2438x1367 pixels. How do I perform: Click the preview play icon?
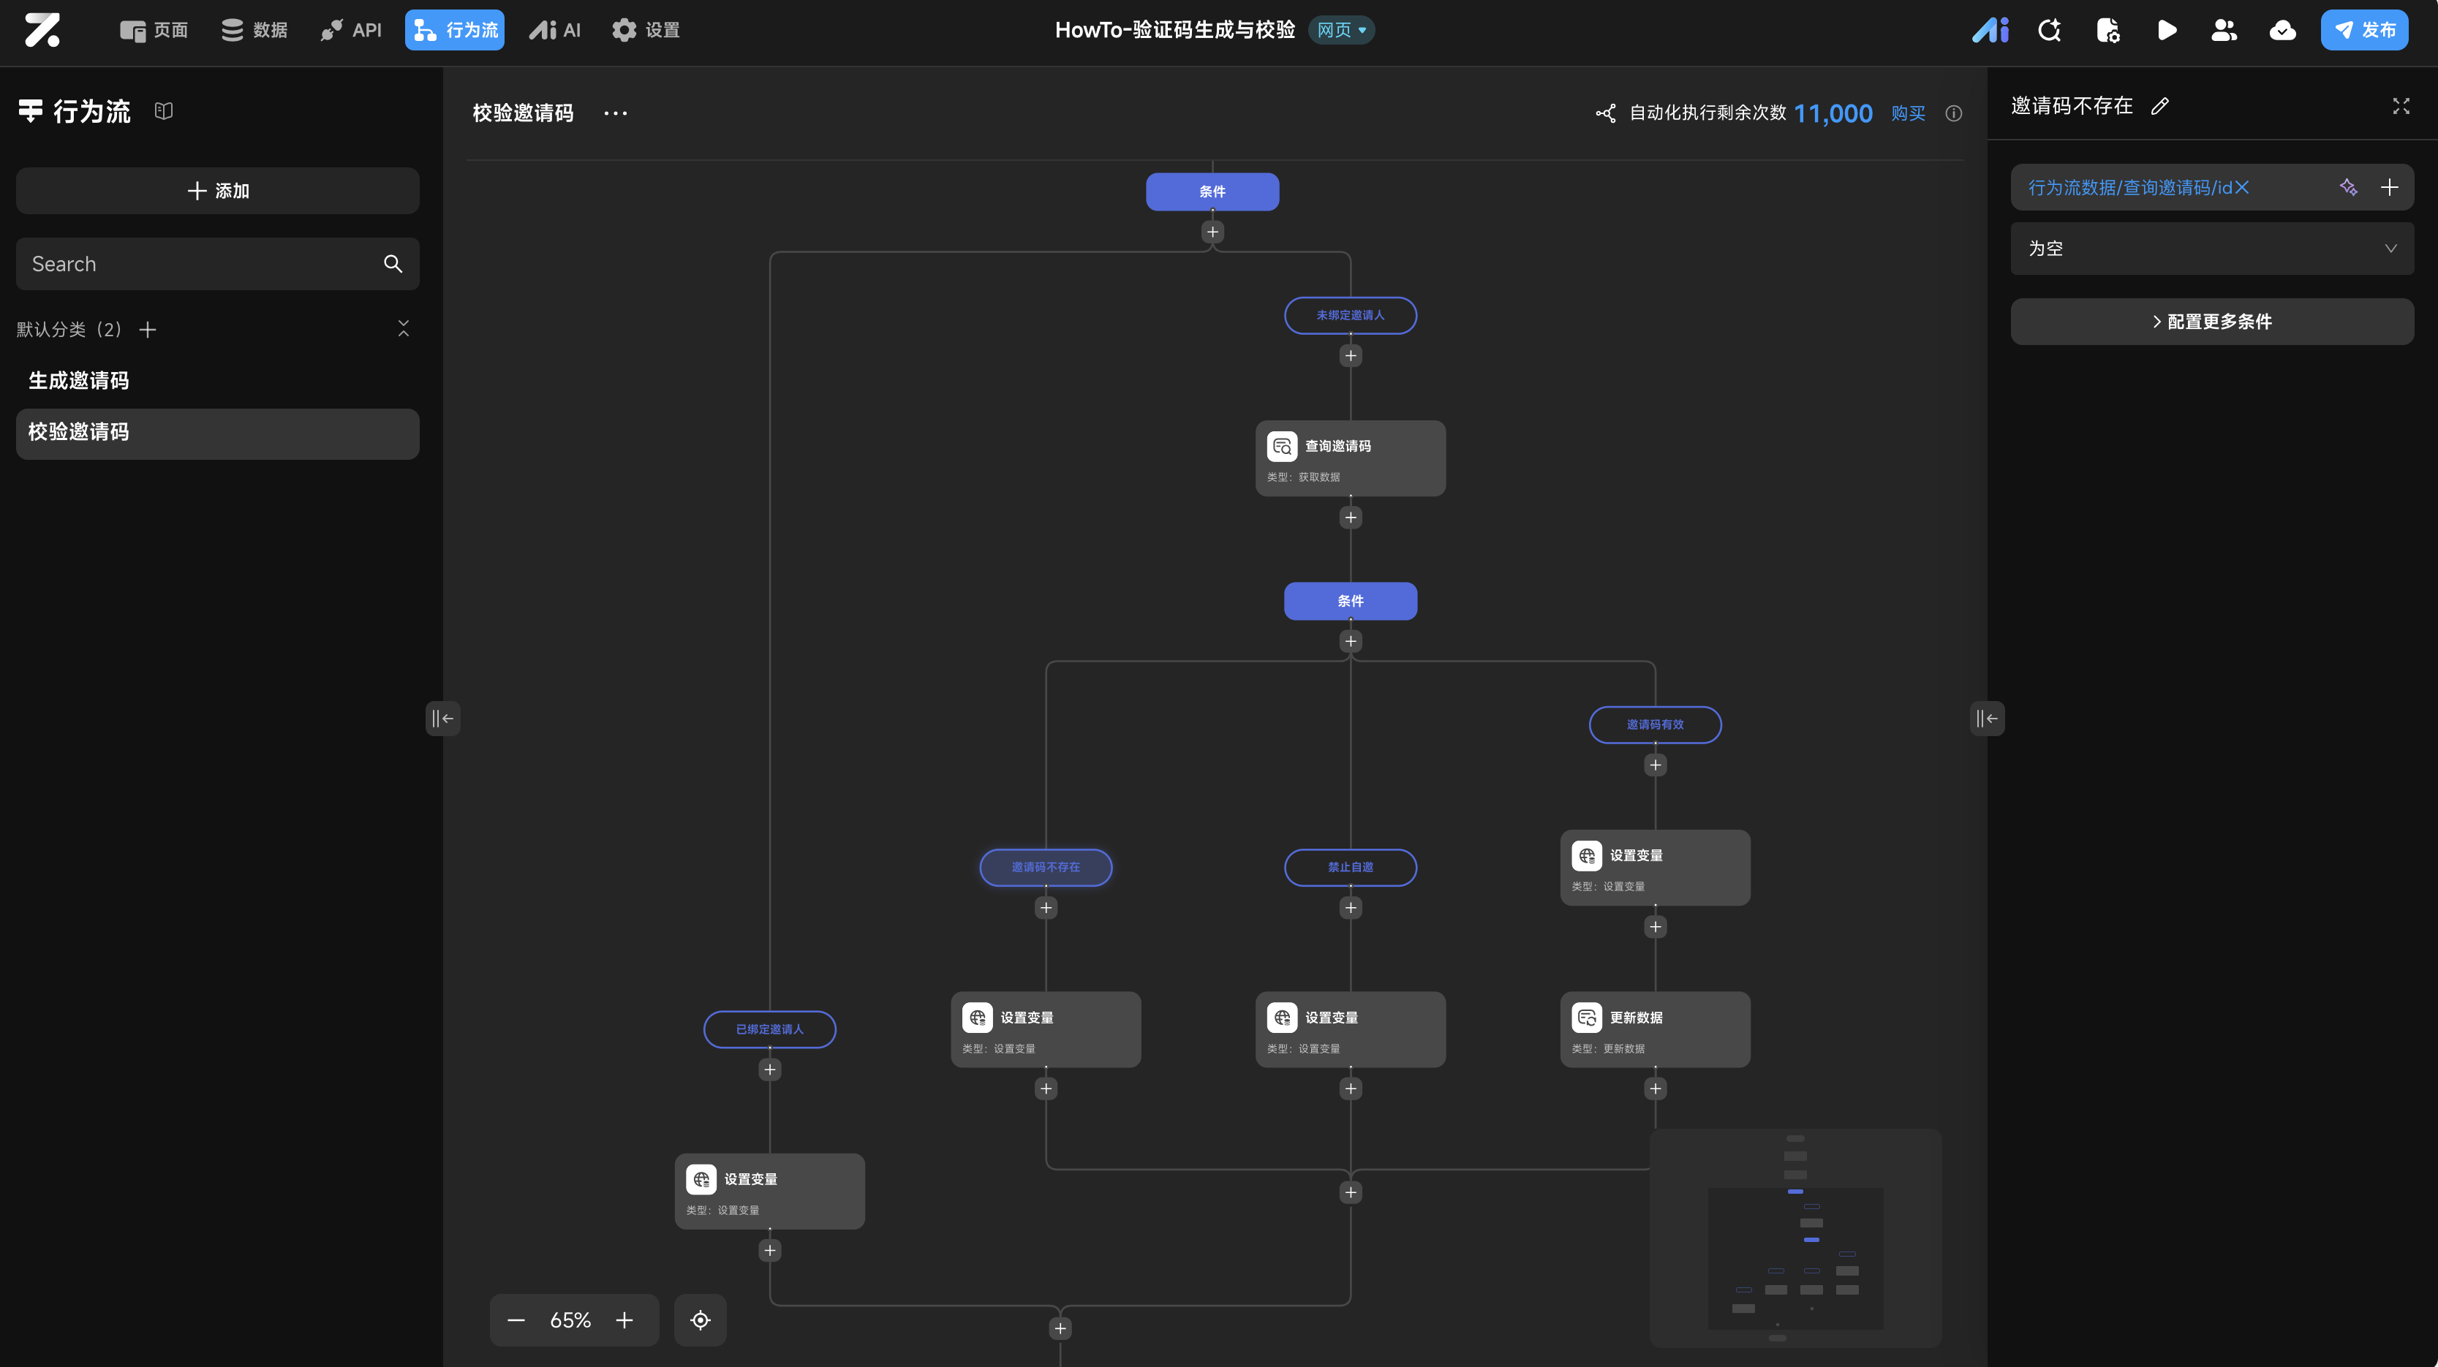pos(2167,30)
